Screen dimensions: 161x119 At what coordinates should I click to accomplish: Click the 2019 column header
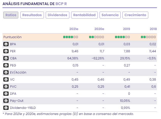(x=126, y=29)
